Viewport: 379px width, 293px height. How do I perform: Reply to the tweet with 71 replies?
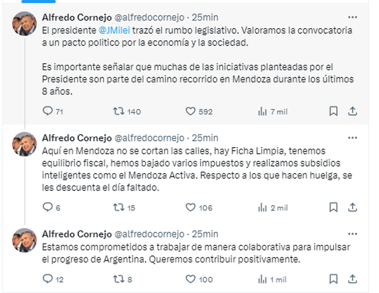point(47,112)
